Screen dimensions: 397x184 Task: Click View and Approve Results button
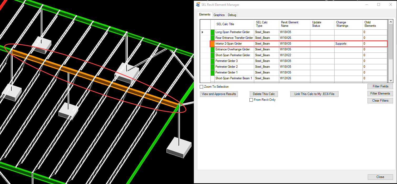[219, 94]
